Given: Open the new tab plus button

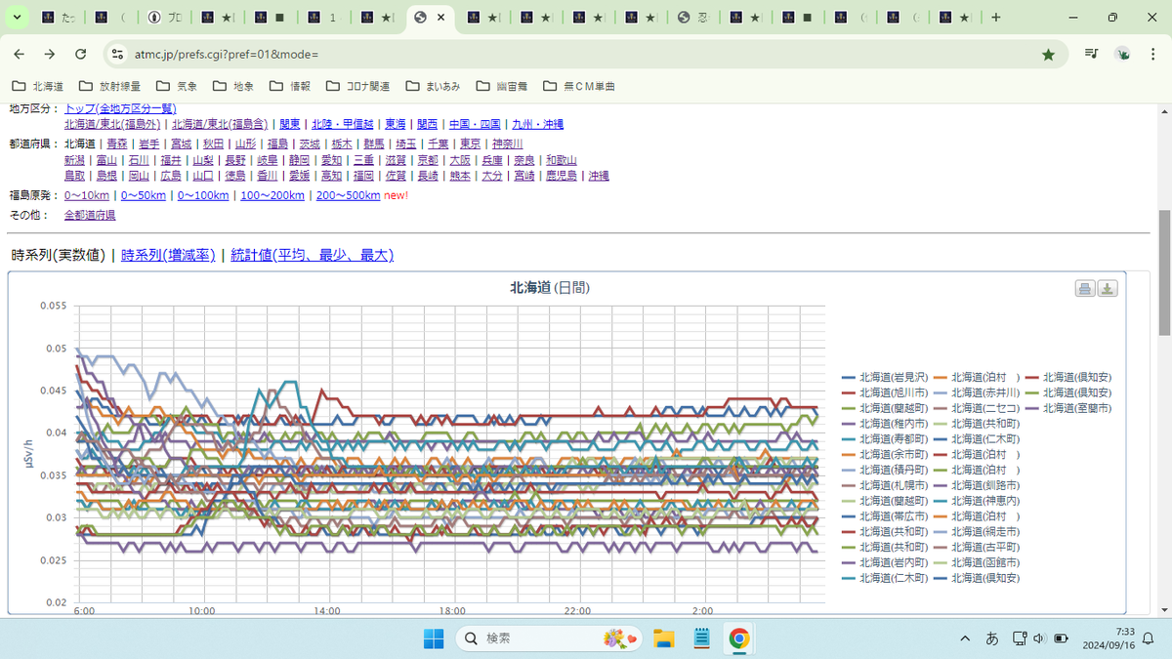Looking at the screenshot, I should pos(995,18).
